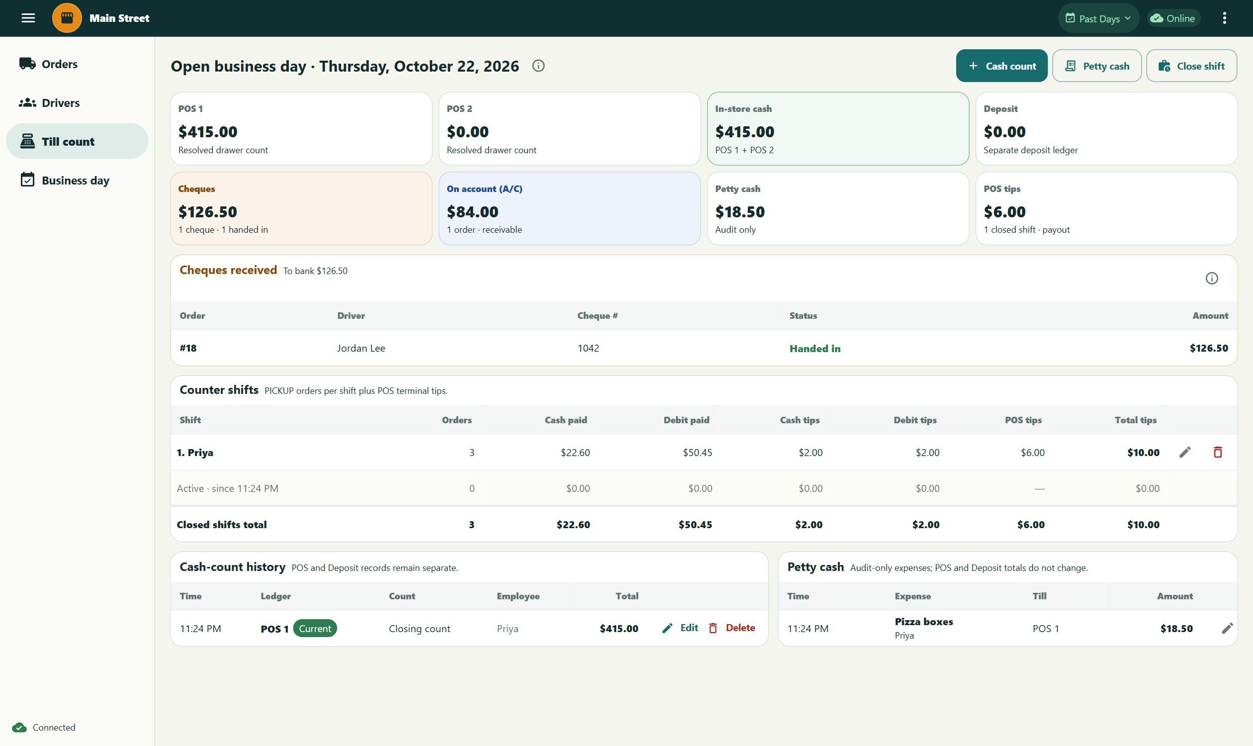Go to Orders in the sidebar
Image resolution: width=1253 pixels, height=746 pixels.
[77, 64]
